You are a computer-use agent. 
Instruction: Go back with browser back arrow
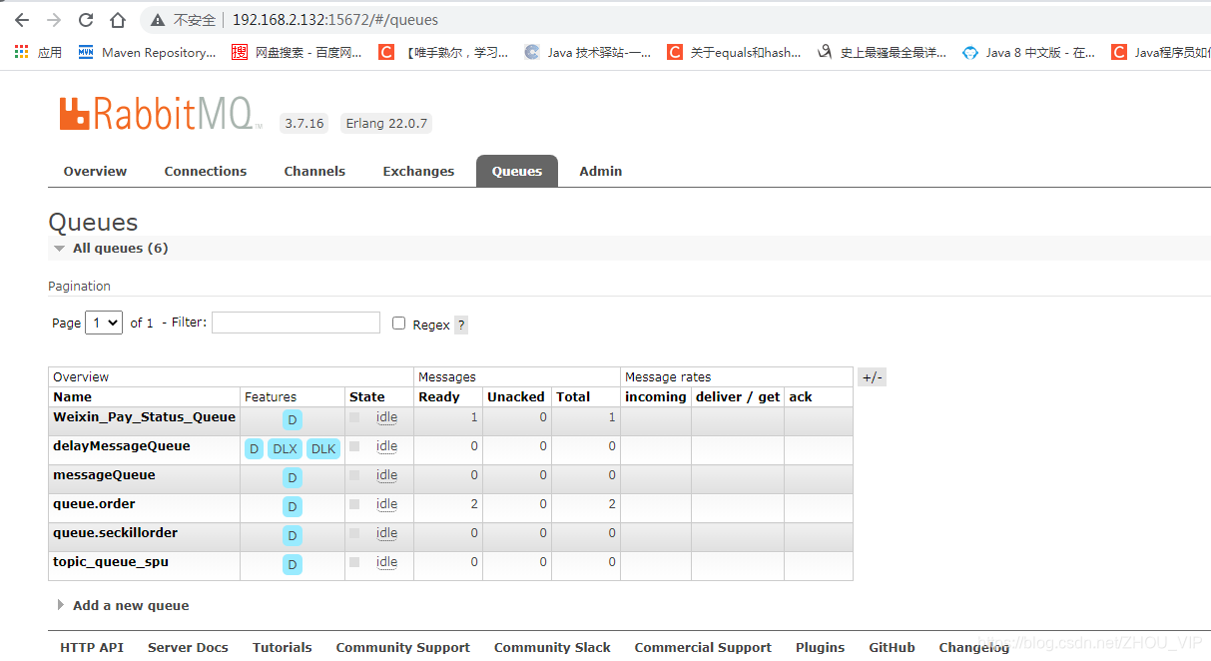(22, 20)
